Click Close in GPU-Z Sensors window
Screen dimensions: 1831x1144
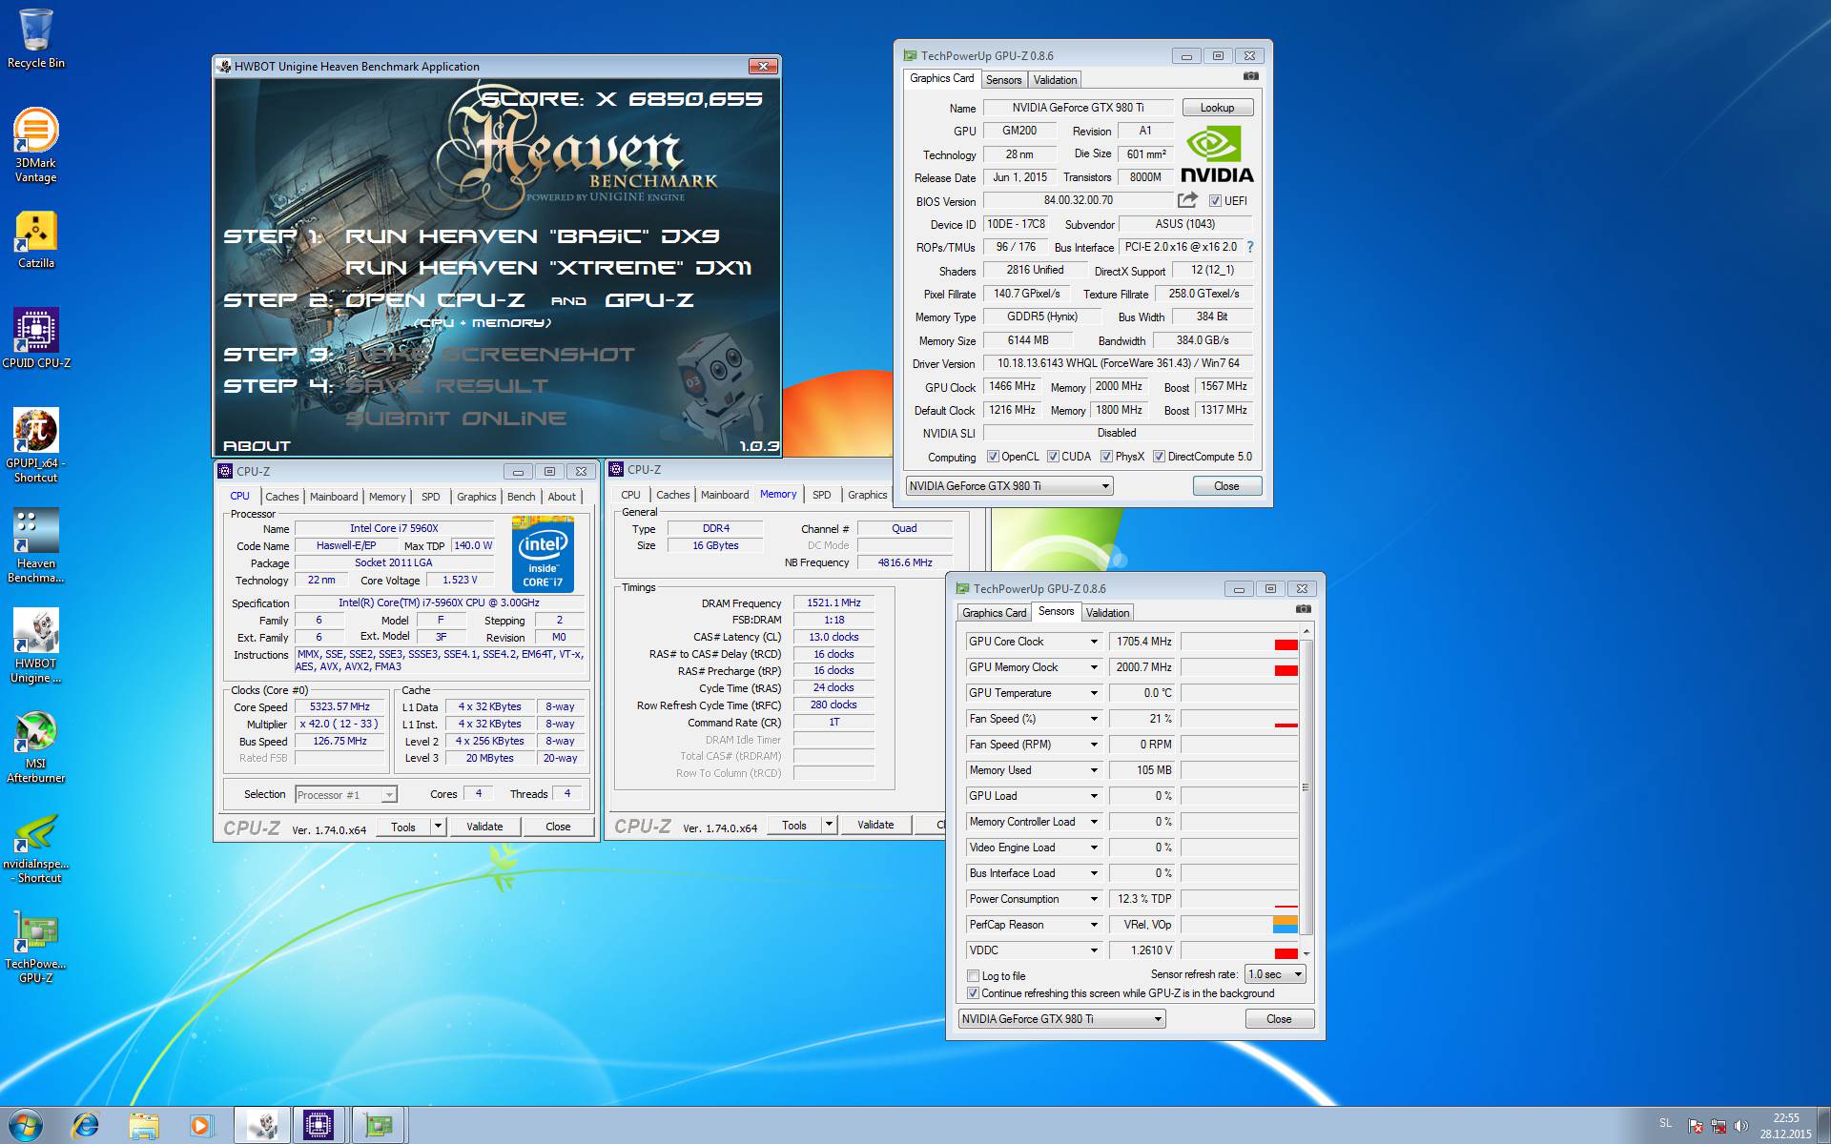coord(1279,1019)
